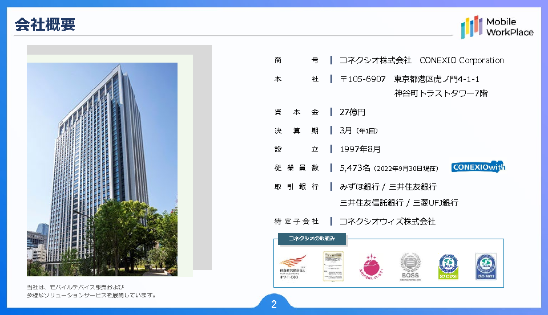Image resolution: width=548 pixels, height=315 pixels.
Task: Click the Mobile WorkPlace logo
Action: pyautogui.click(x=497, y=27)
